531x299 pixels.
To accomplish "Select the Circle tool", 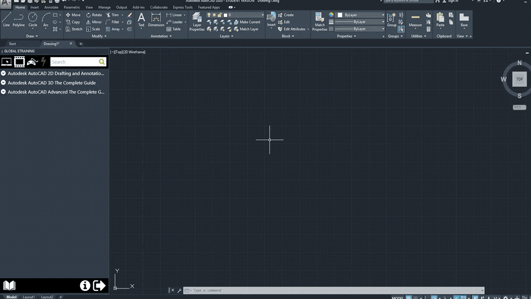I will pos(32,20).
